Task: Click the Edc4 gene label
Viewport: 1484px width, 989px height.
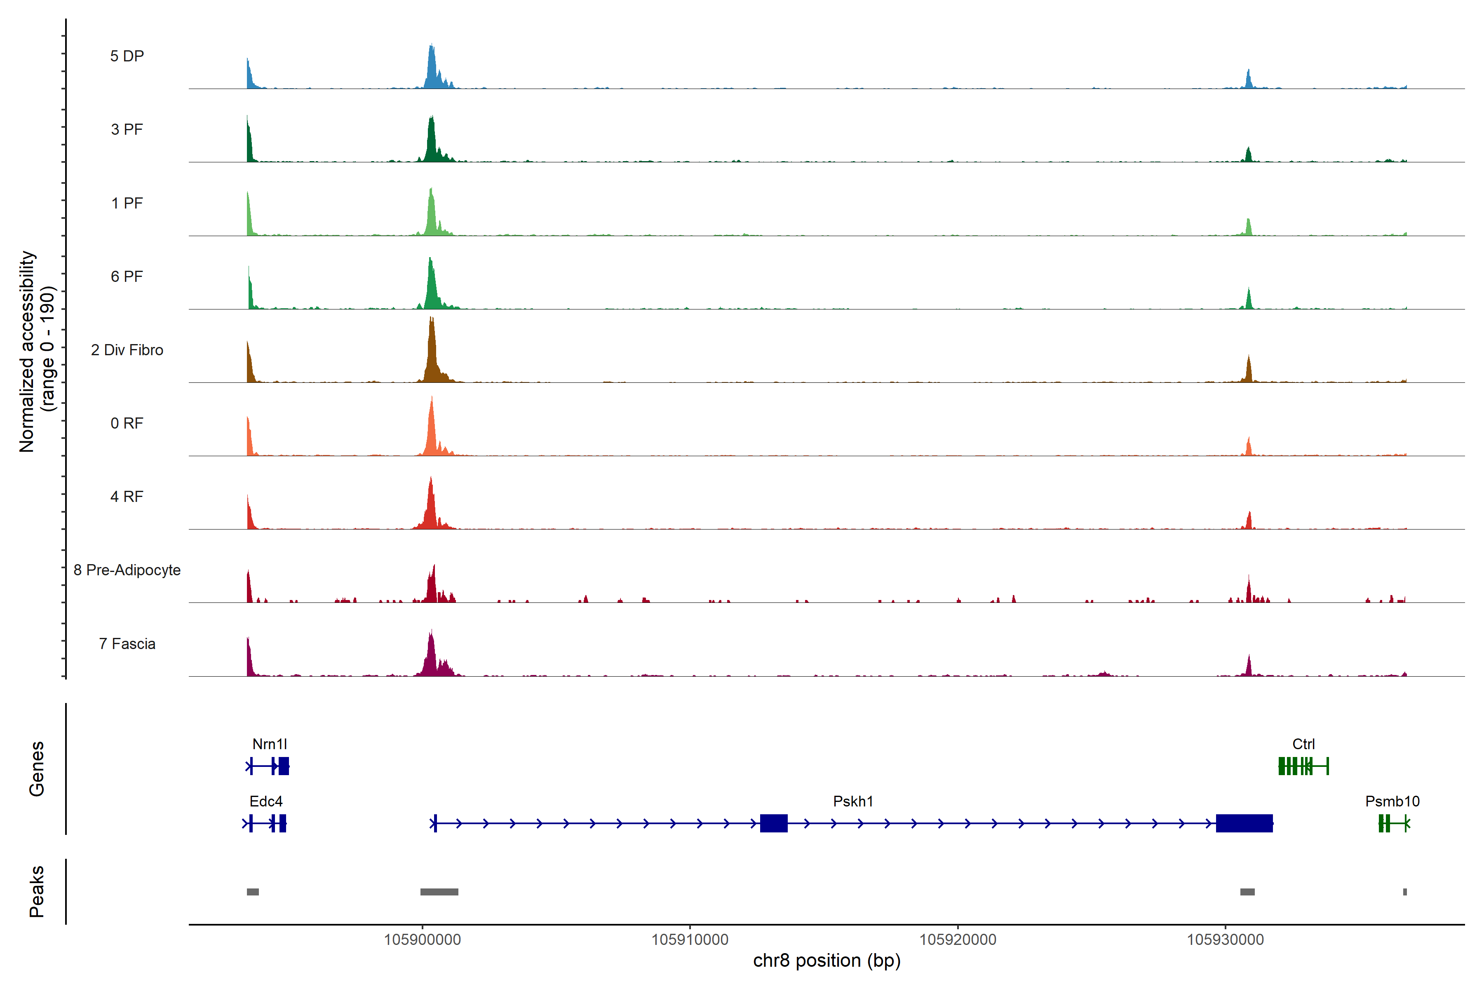Action: tap(265, 801)
